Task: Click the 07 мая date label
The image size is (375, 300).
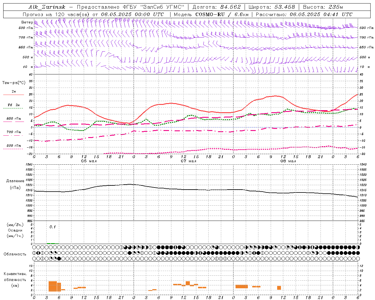Action: pyautogui.click(x=188, y=161)
